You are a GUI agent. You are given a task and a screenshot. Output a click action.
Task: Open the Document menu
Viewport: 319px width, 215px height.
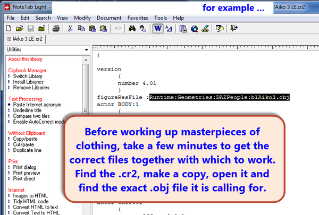pos(109,18)
